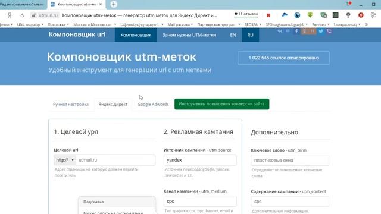The image size is (381, 214).
Task: Switch site language to RU
Action: pyautogui.click(x=250, y=35)
